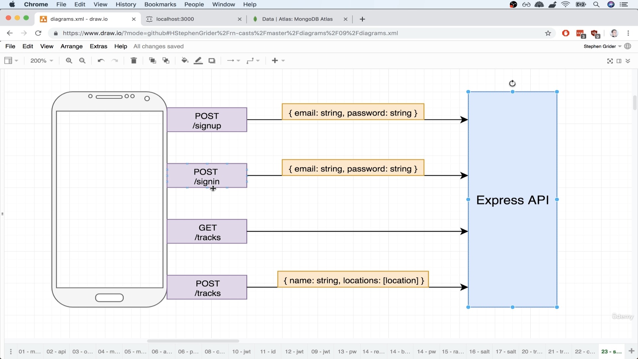Open the Bookmarks menu in macOS menu bar
Screen dimensions: 638x359
(x=160, y=4)
